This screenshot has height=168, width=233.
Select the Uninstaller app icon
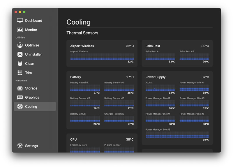20,54
